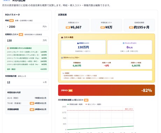Click the STEP 1 row showing 120万円

click(x=27, y=52)
